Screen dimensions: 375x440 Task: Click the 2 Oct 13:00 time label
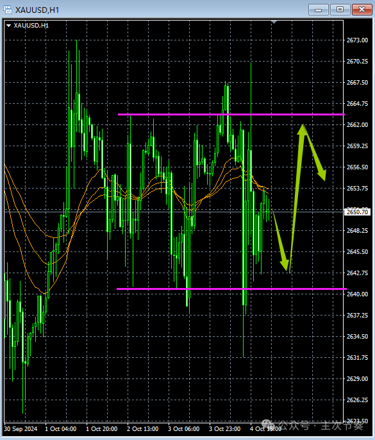[142, 429]
